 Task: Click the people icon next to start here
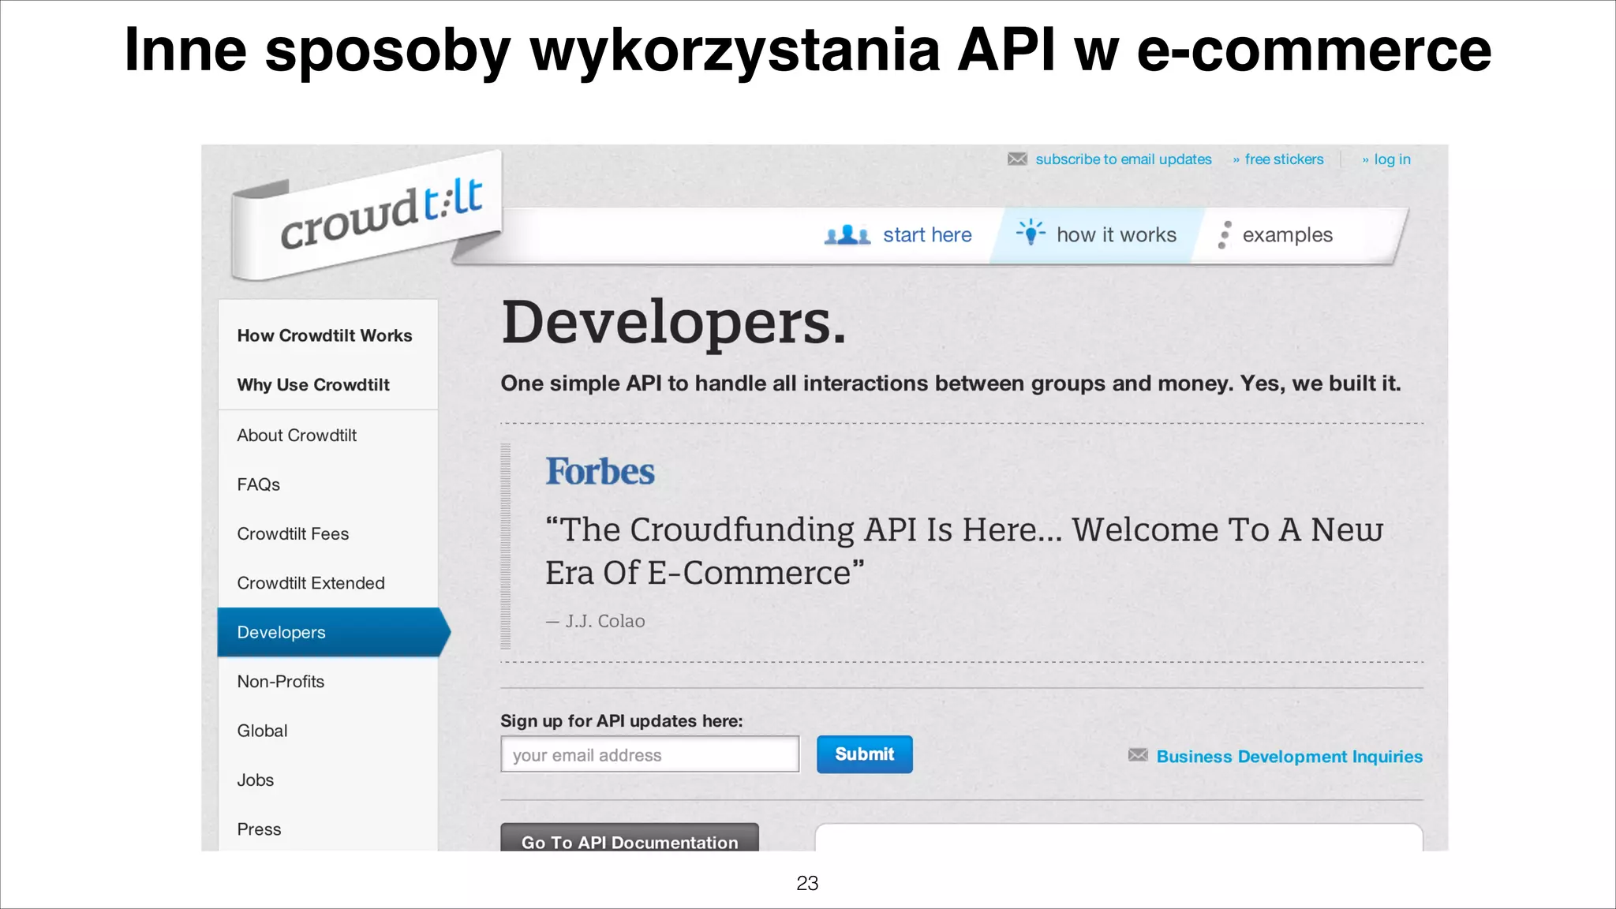(847, 235)
